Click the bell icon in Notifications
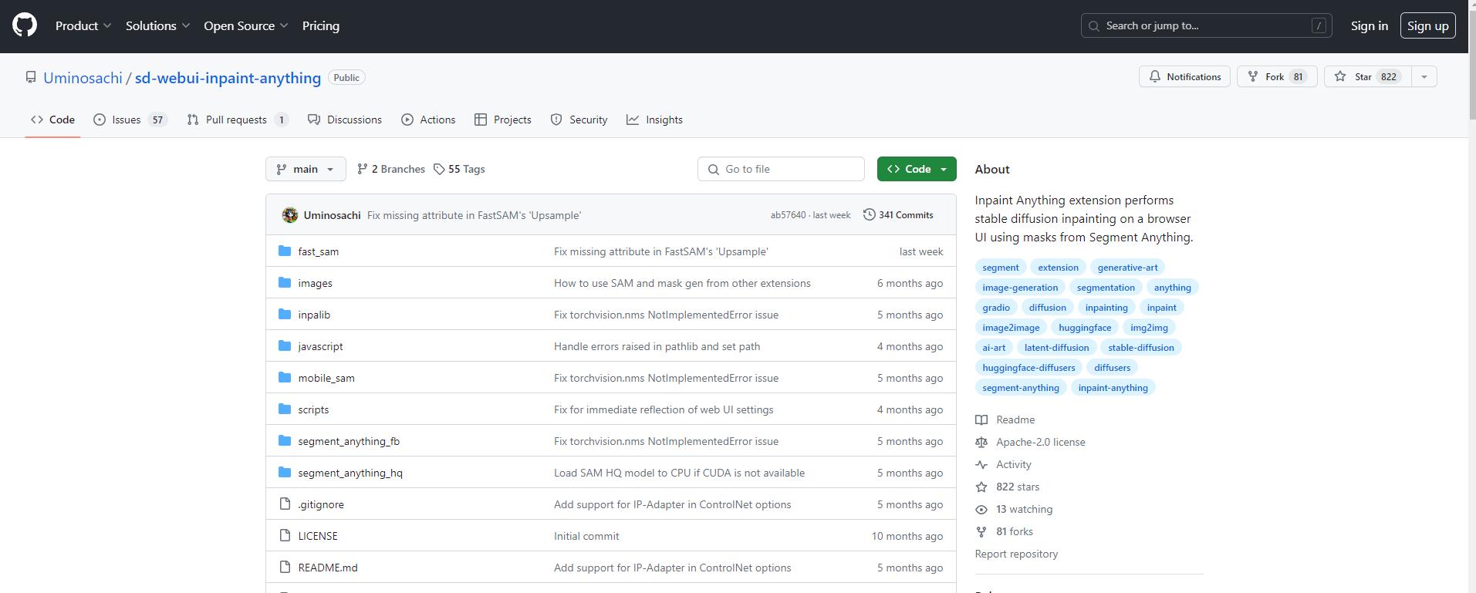 [x=1155, y=76]
